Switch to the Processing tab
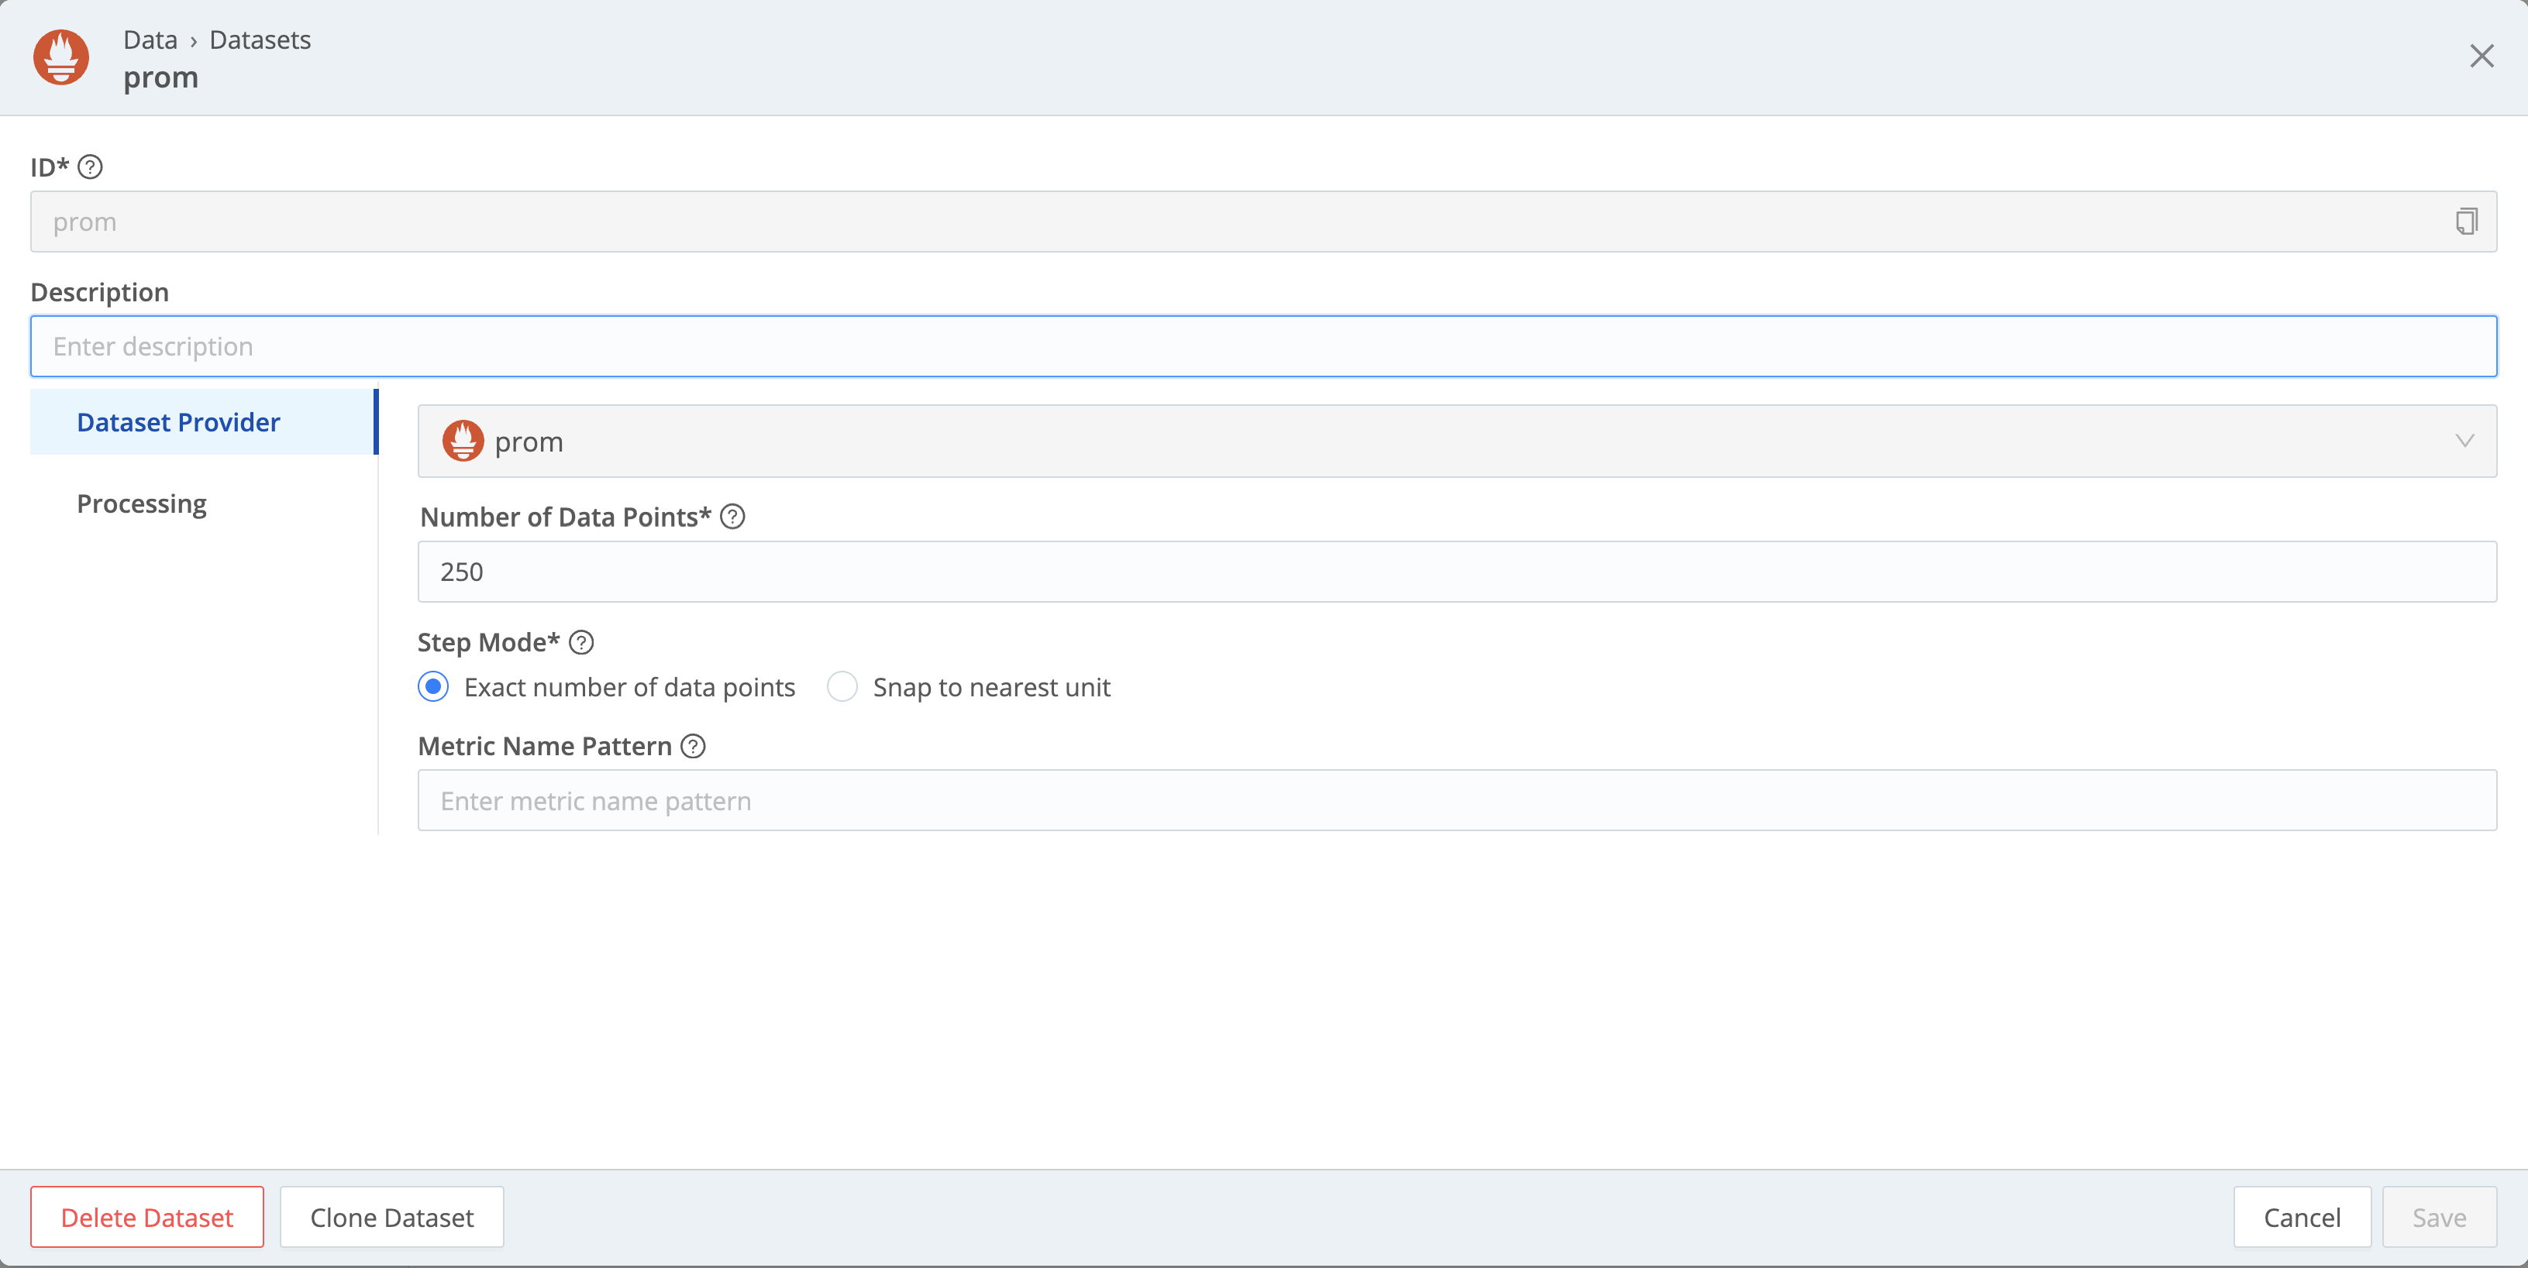Screen dimensions: 2528x1268 click(143, 503)
